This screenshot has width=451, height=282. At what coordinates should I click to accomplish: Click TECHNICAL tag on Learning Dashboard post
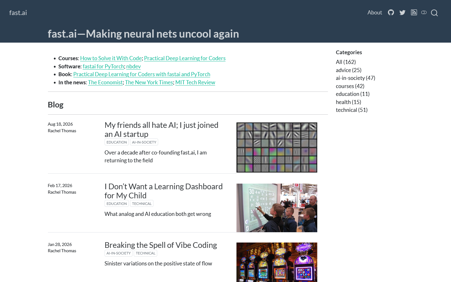tap(142, 204)
